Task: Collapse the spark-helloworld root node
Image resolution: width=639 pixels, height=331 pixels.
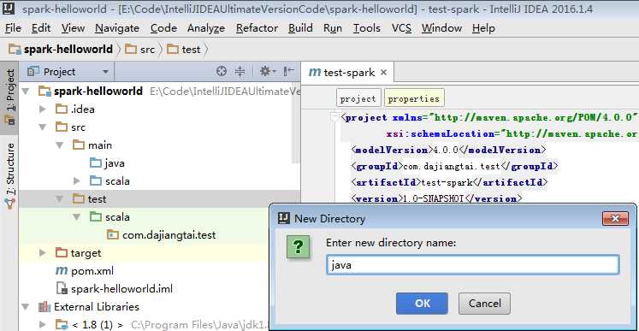Action: coord(26,92)
